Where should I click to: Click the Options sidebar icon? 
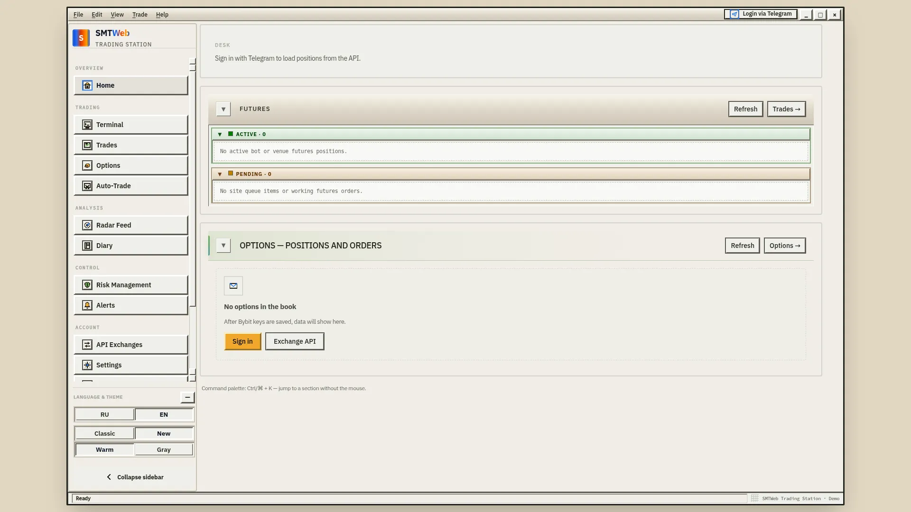87,165
